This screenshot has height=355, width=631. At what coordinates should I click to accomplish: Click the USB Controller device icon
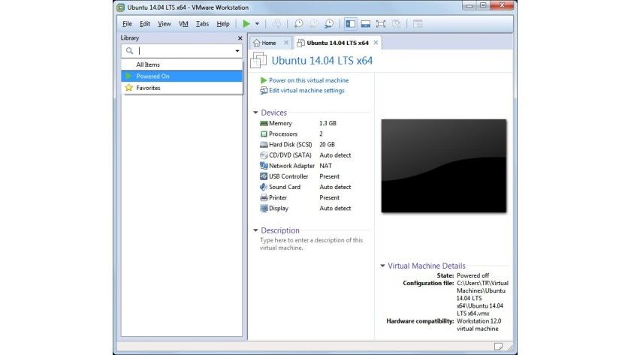tap(264, 176)
